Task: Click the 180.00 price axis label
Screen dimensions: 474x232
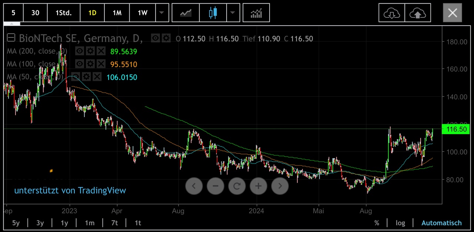Action: coord(457,42)
